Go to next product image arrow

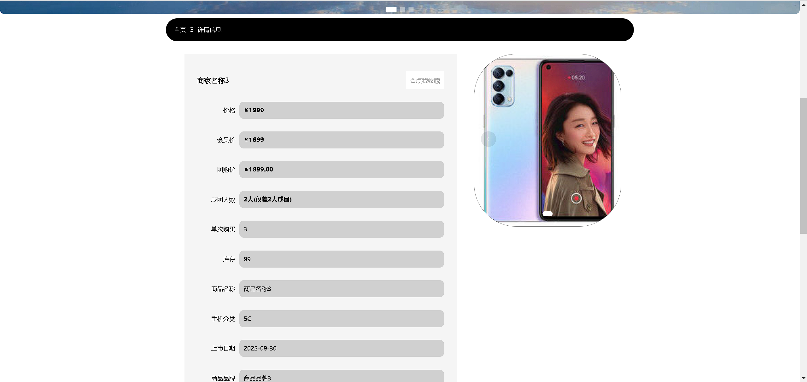606,139
